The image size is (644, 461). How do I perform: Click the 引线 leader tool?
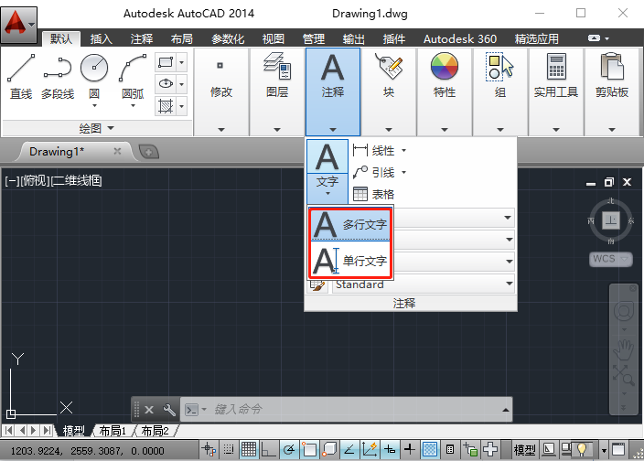374,172
